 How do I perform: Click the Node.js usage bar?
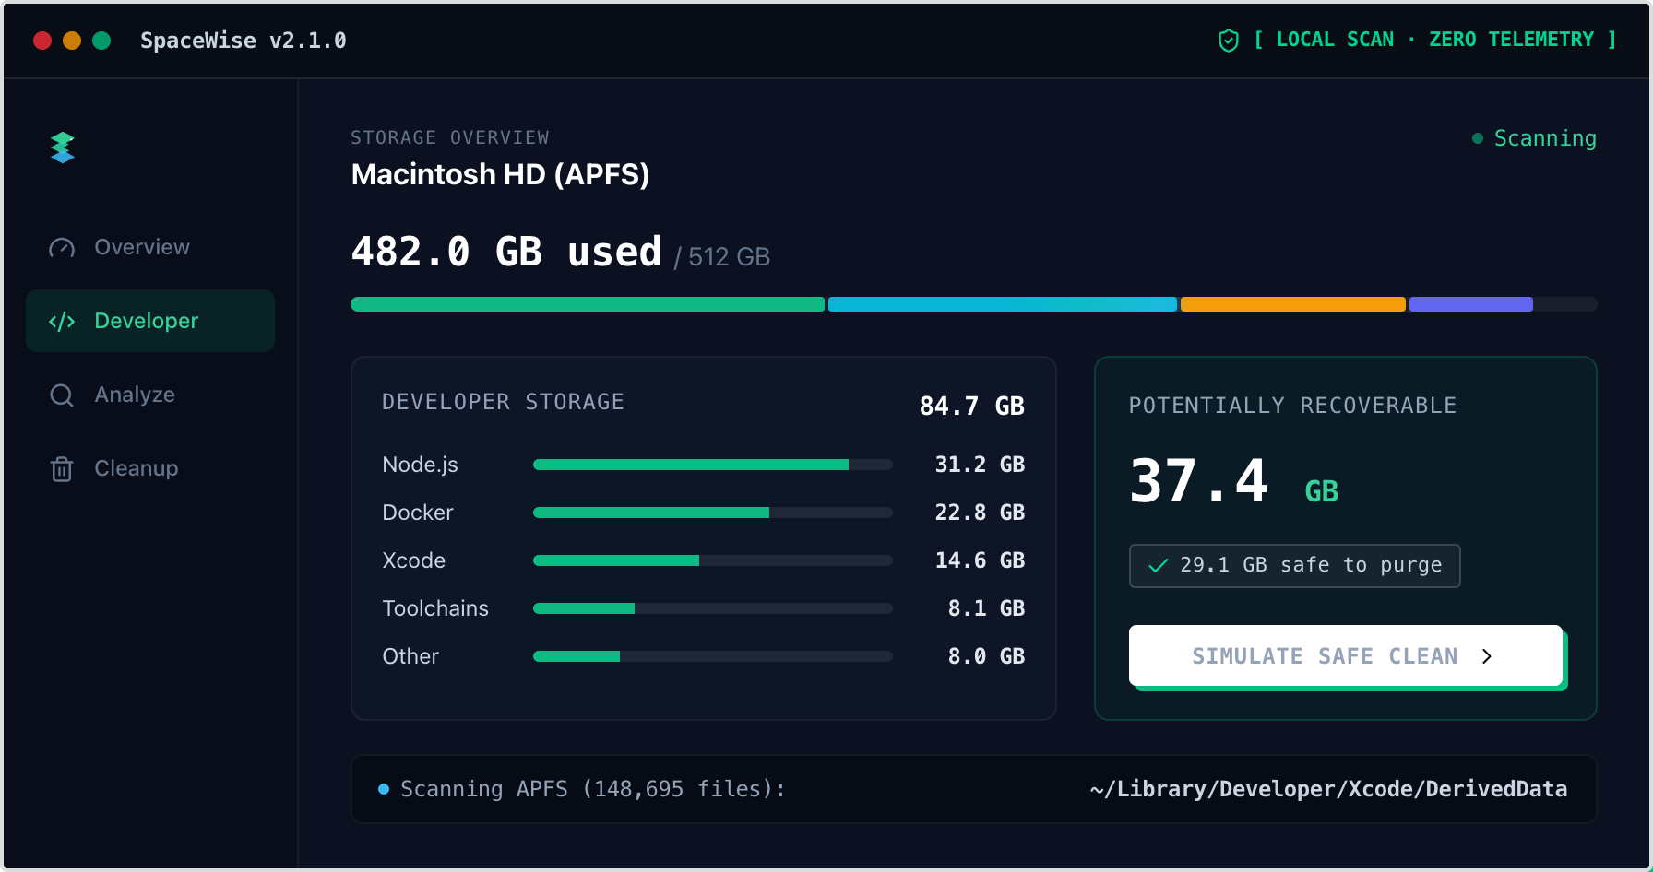(713, 465)
